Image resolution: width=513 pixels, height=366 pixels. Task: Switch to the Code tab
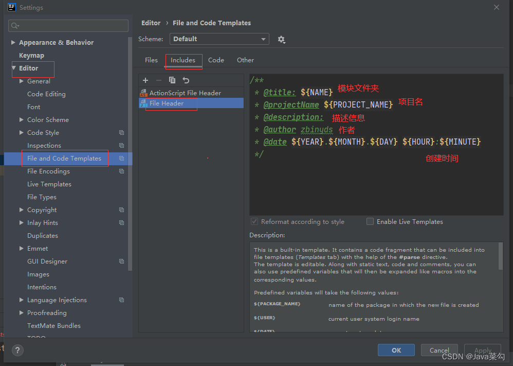216,60
